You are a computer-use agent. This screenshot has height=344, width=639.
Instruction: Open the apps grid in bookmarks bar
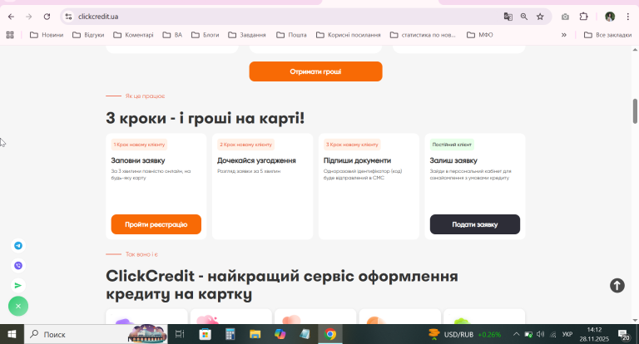10,35
